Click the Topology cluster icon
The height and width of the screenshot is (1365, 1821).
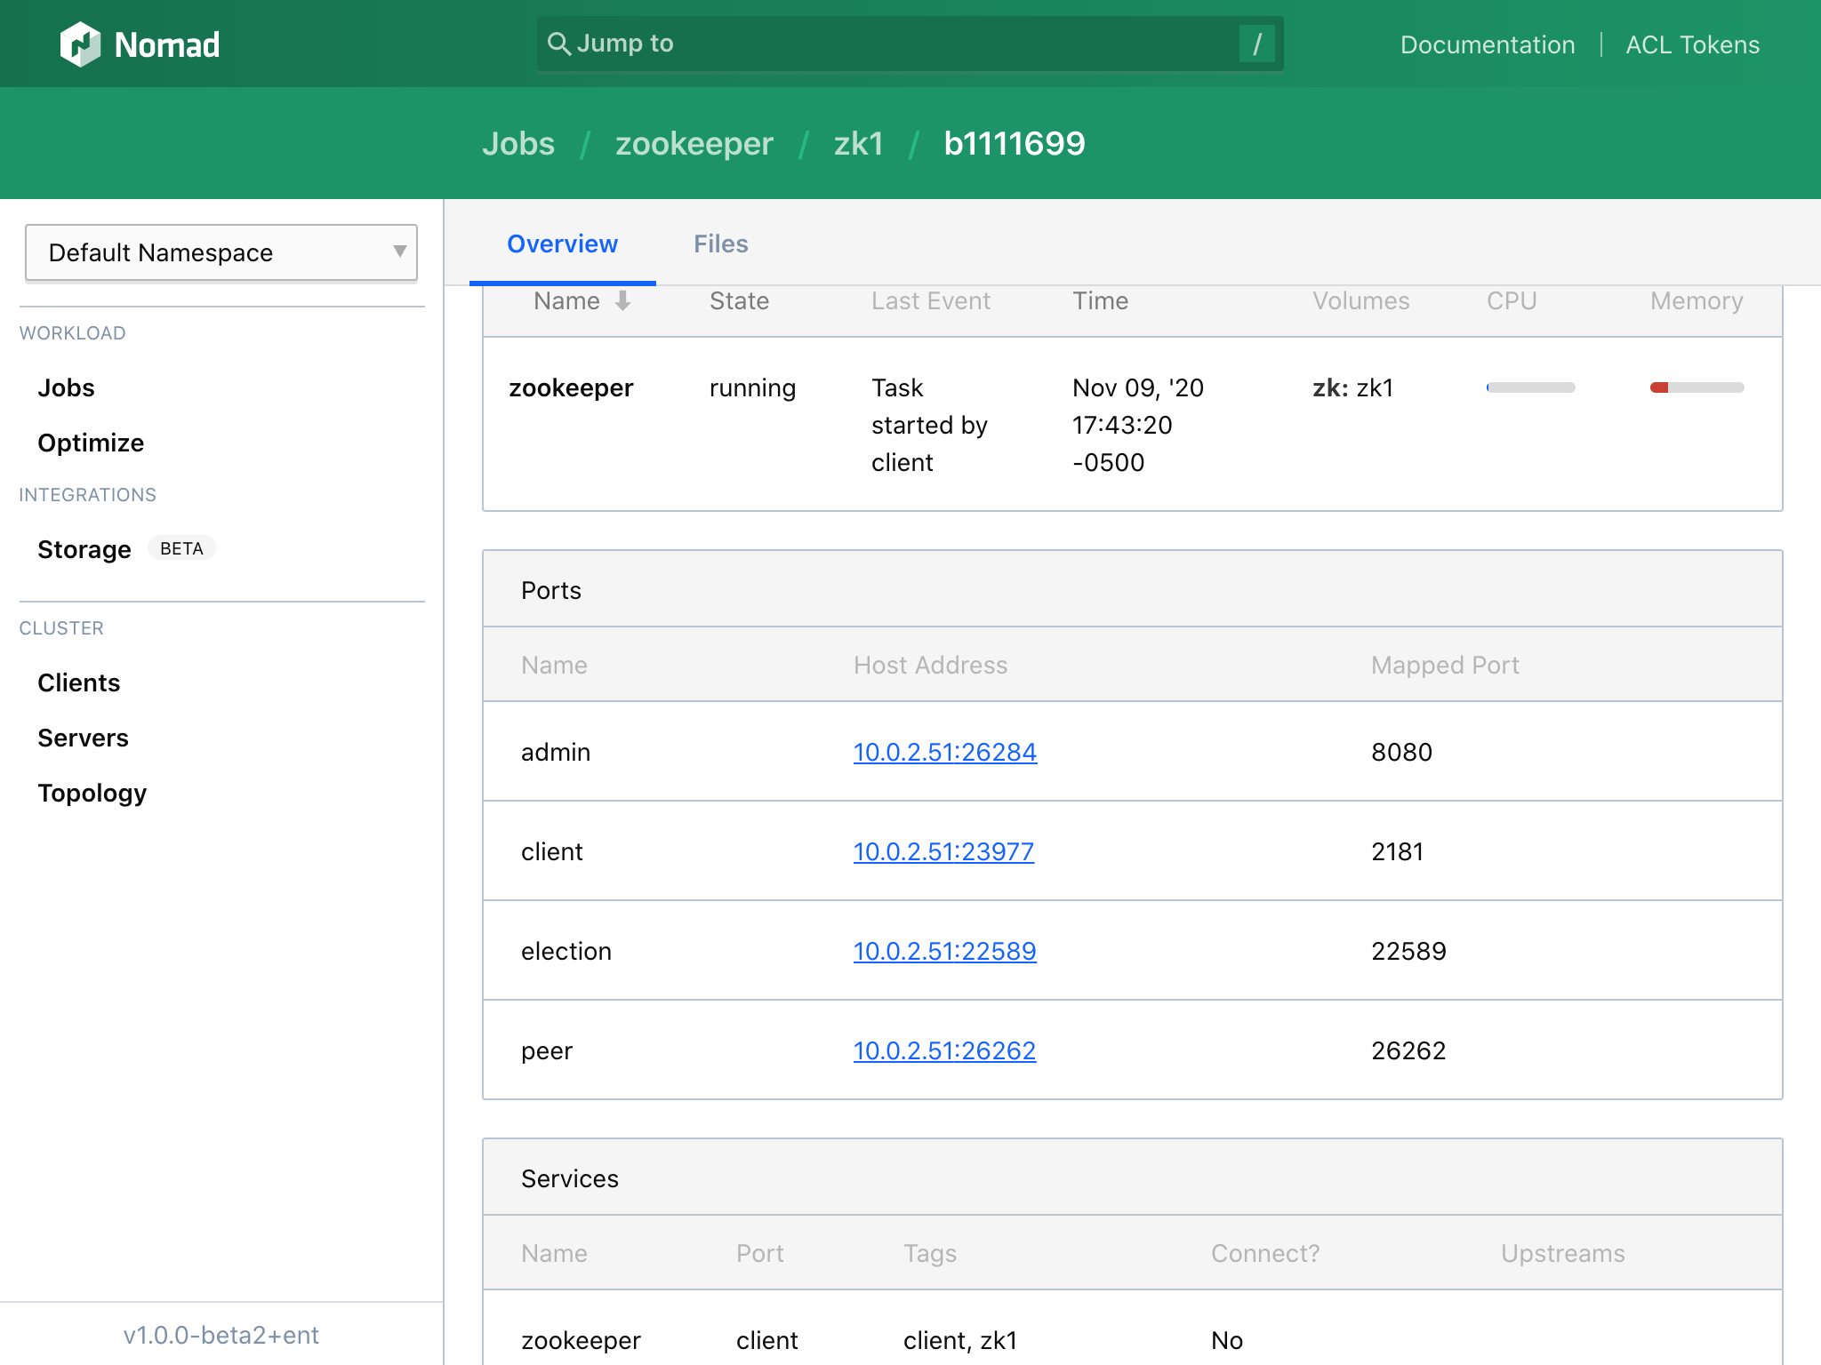93,792
